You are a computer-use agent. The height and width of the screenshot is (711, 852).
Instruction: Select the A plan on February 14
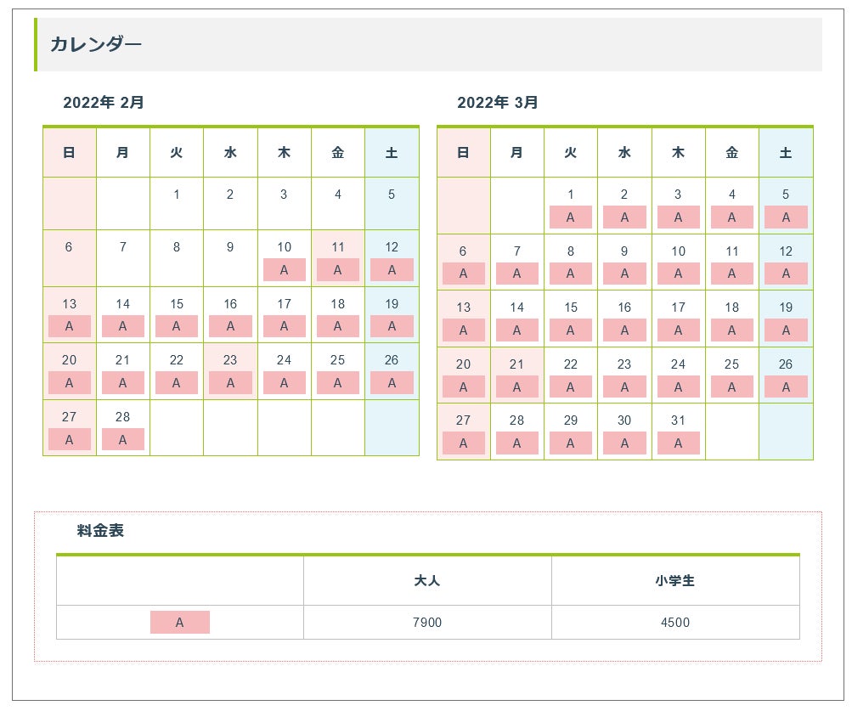point(123,326)
